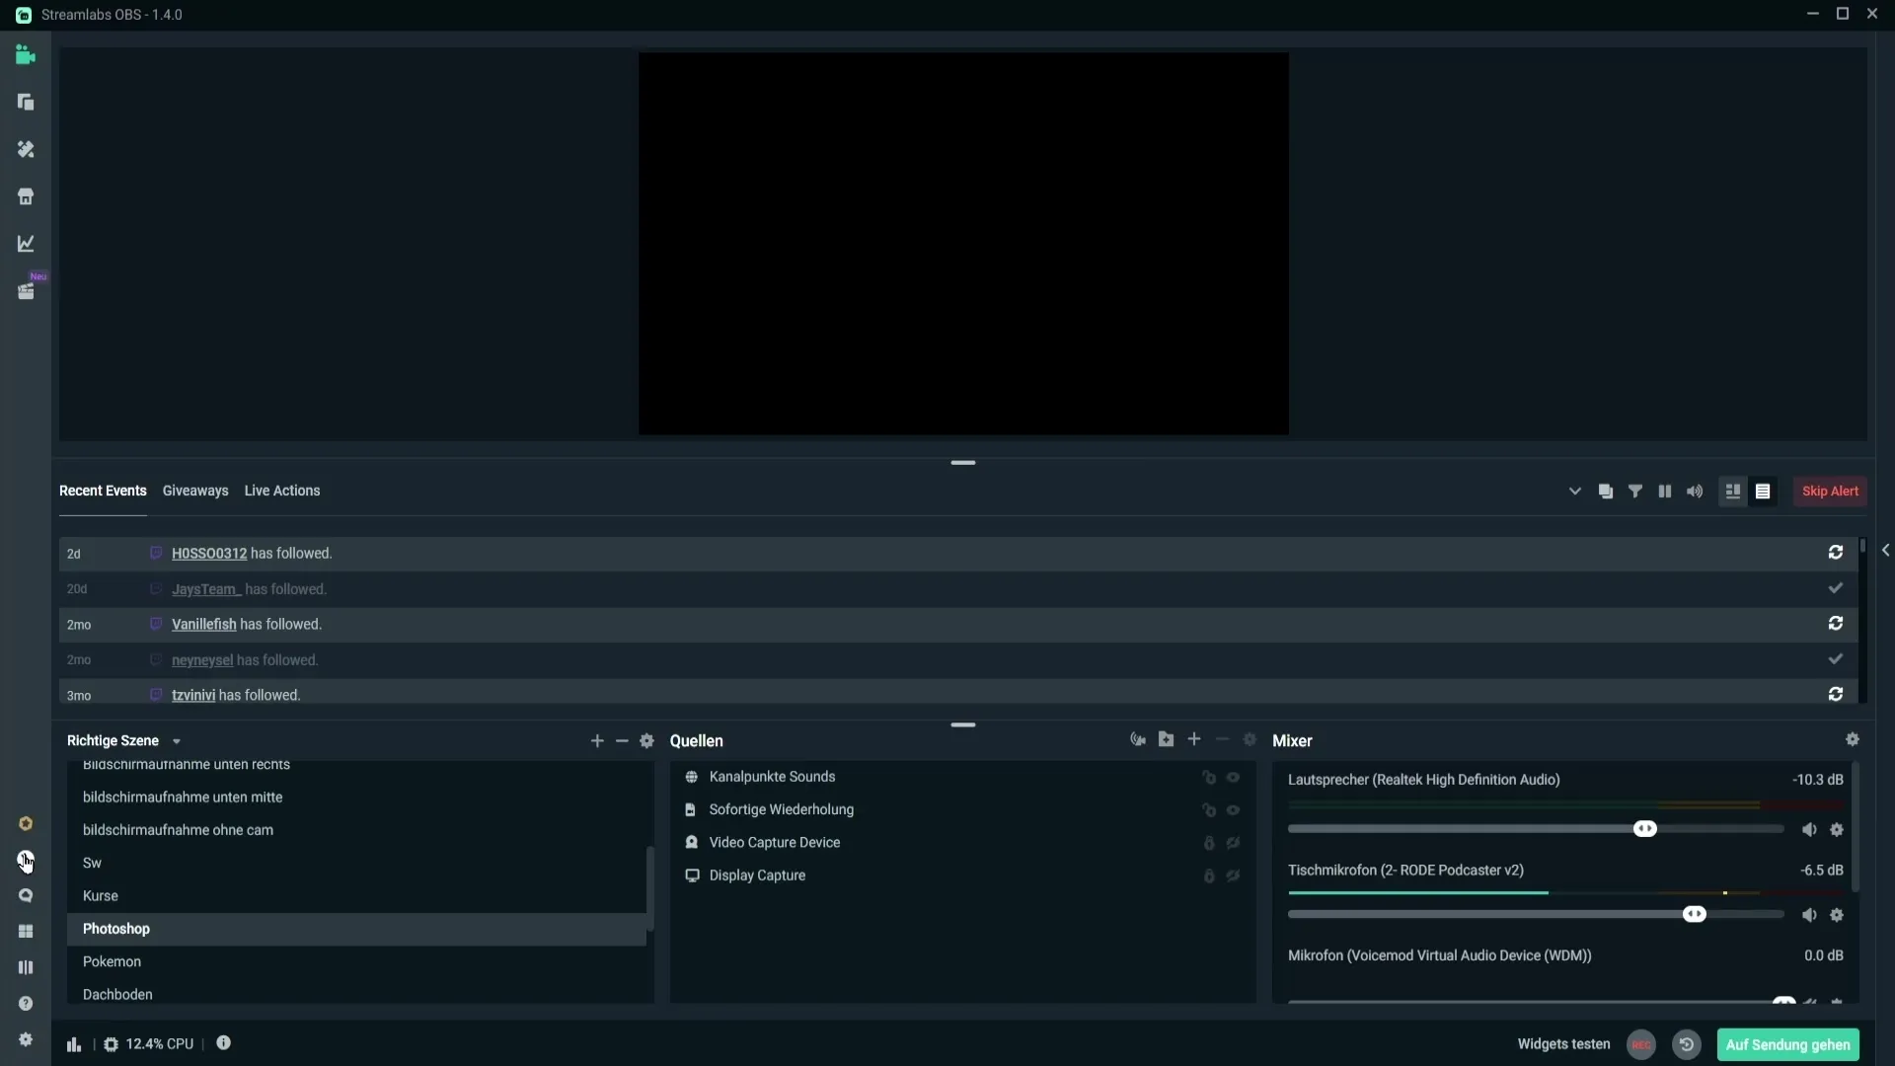
Task: Toggle visibility of Sofortige Wiederholung source
Action: point(1234,810)
